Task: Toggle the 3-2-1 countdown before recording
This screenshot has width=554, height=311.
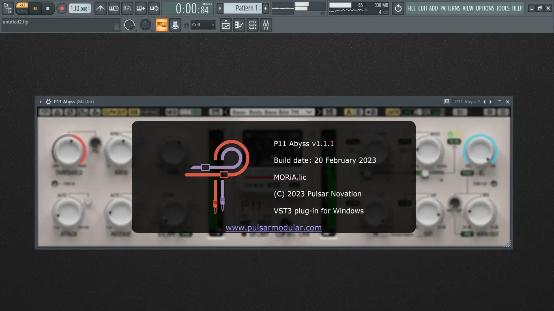Action: [x=127, y=8]
